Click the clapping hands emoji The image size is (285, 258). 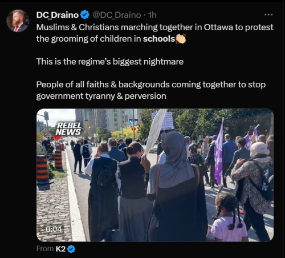tap(181, 39)
